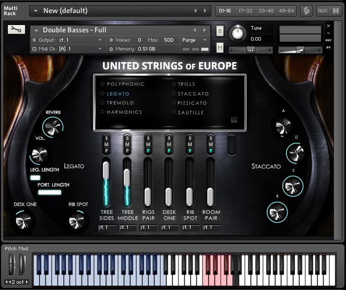
Task: Click the pitch bend wheel
Action: pyautogui.click(x=11, y=264)
